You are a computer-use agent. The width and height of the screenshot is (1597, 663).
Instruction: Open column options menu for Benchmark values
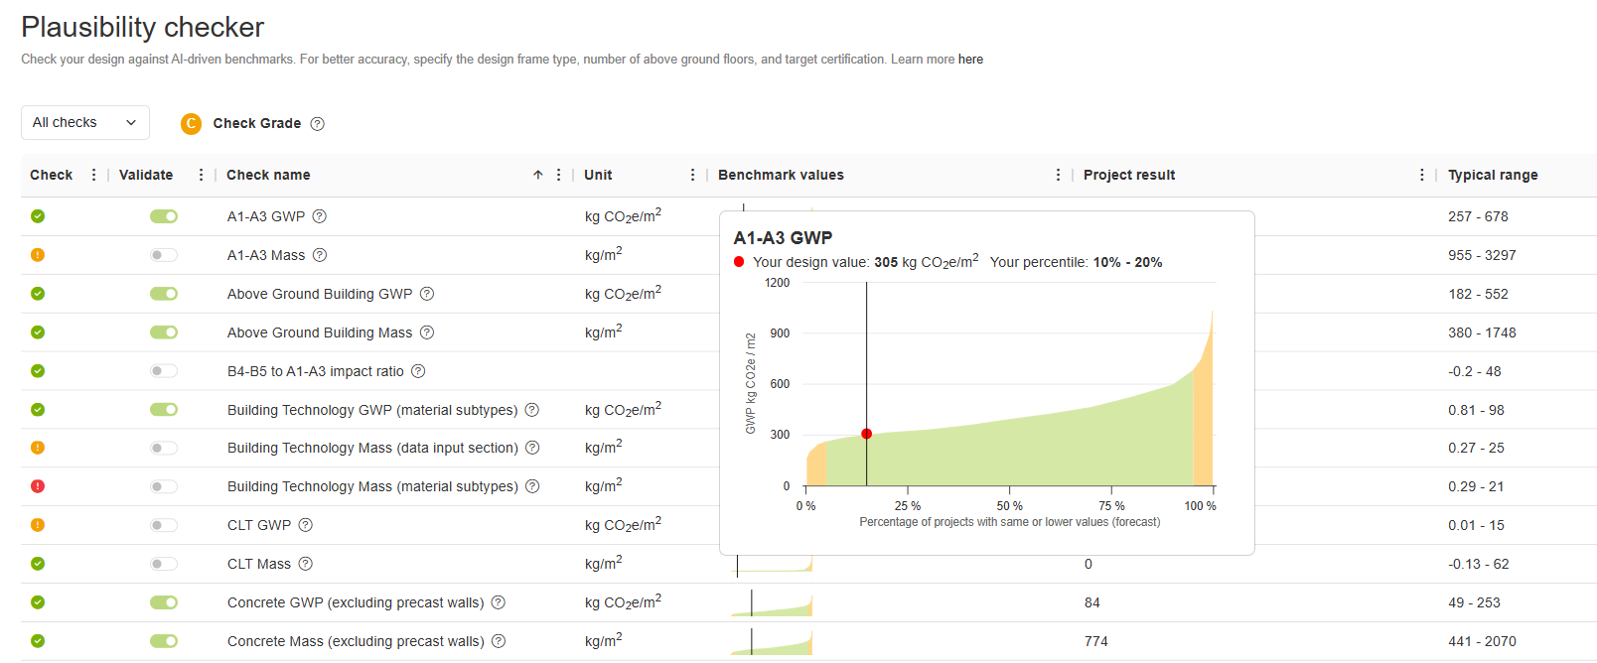pyautogui.click(x=1058, y=175)
